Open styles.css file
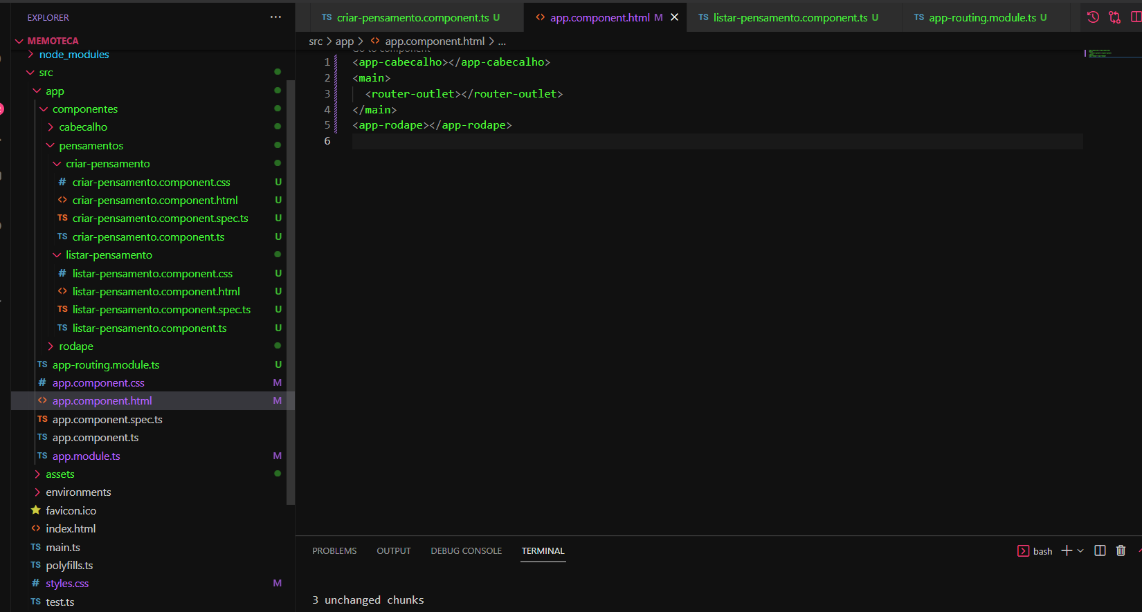The width and height of the screenshot is (1142, 612). [x=67, y=584]
